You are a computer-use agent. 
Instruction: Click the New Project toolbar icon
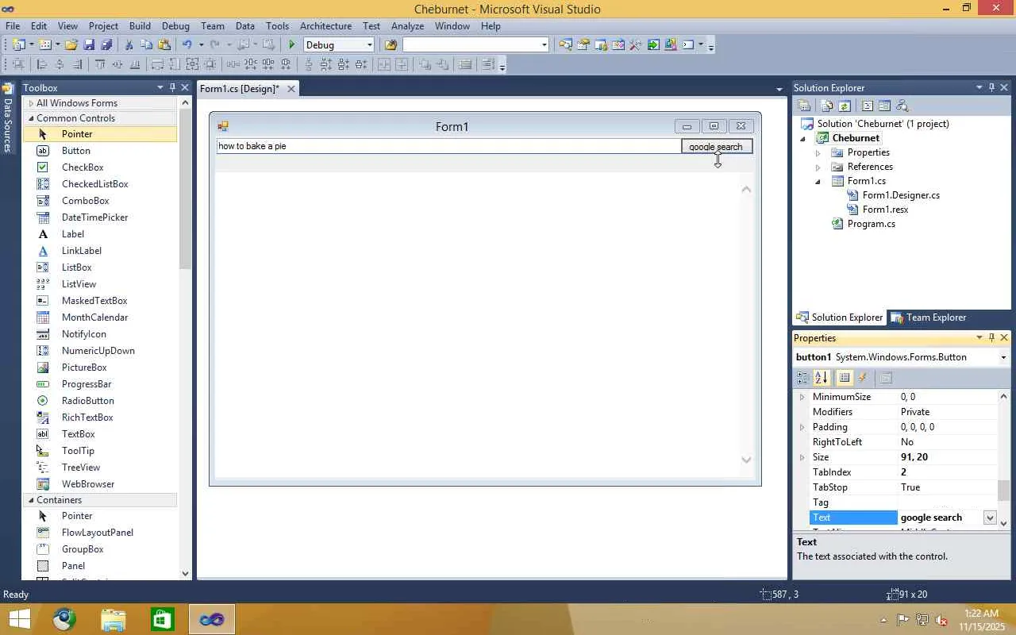18,45
